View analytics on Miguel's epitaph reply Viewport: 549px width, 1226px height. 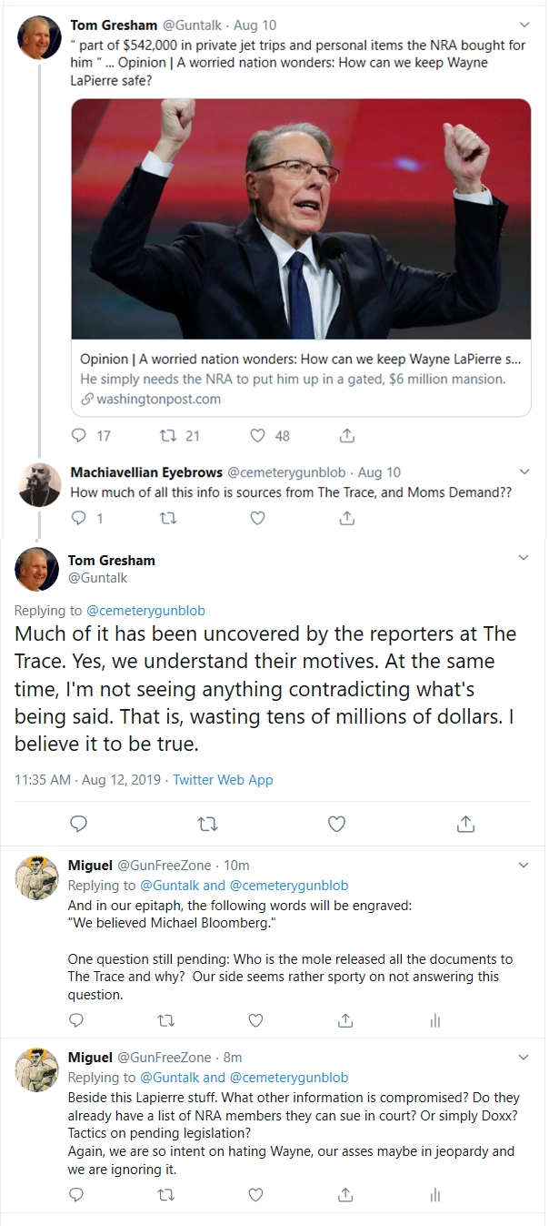click(x=435, y=1021)
